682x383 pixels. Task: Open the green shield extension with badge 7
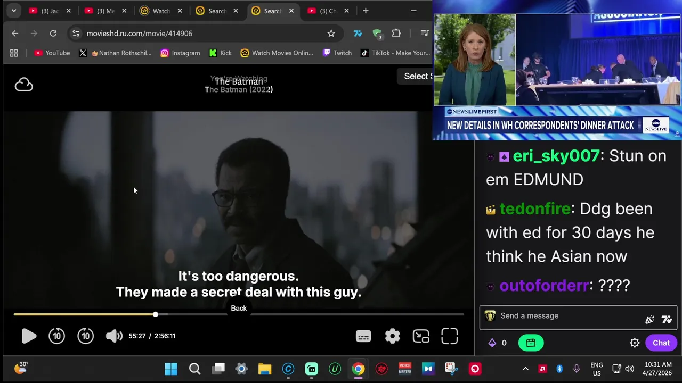(377, 34)
